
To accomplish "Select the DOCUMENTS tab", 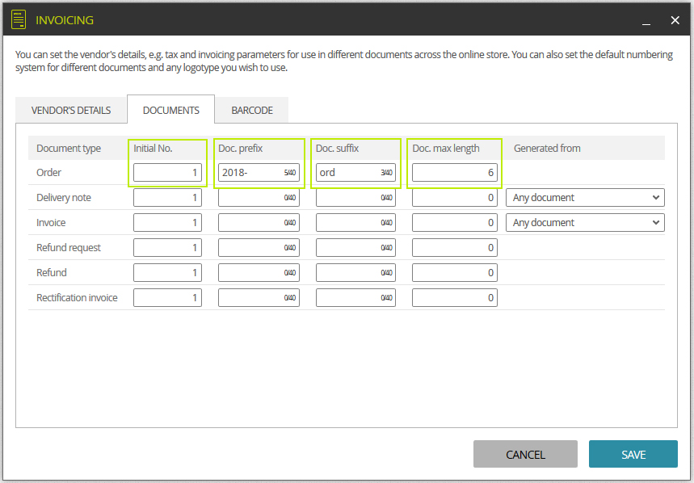I will (170, 110).
